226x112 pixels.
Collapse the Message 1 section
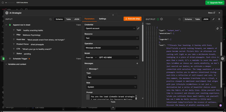tap(87, 69)
